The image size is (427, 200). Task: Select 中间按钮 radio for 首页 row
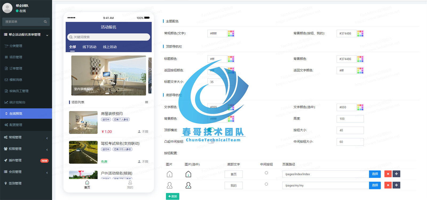pyautogui.click(x=266, y=173)
